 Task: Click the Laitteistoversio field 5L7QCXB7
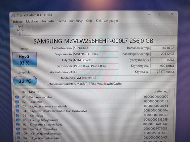point(96,48)
